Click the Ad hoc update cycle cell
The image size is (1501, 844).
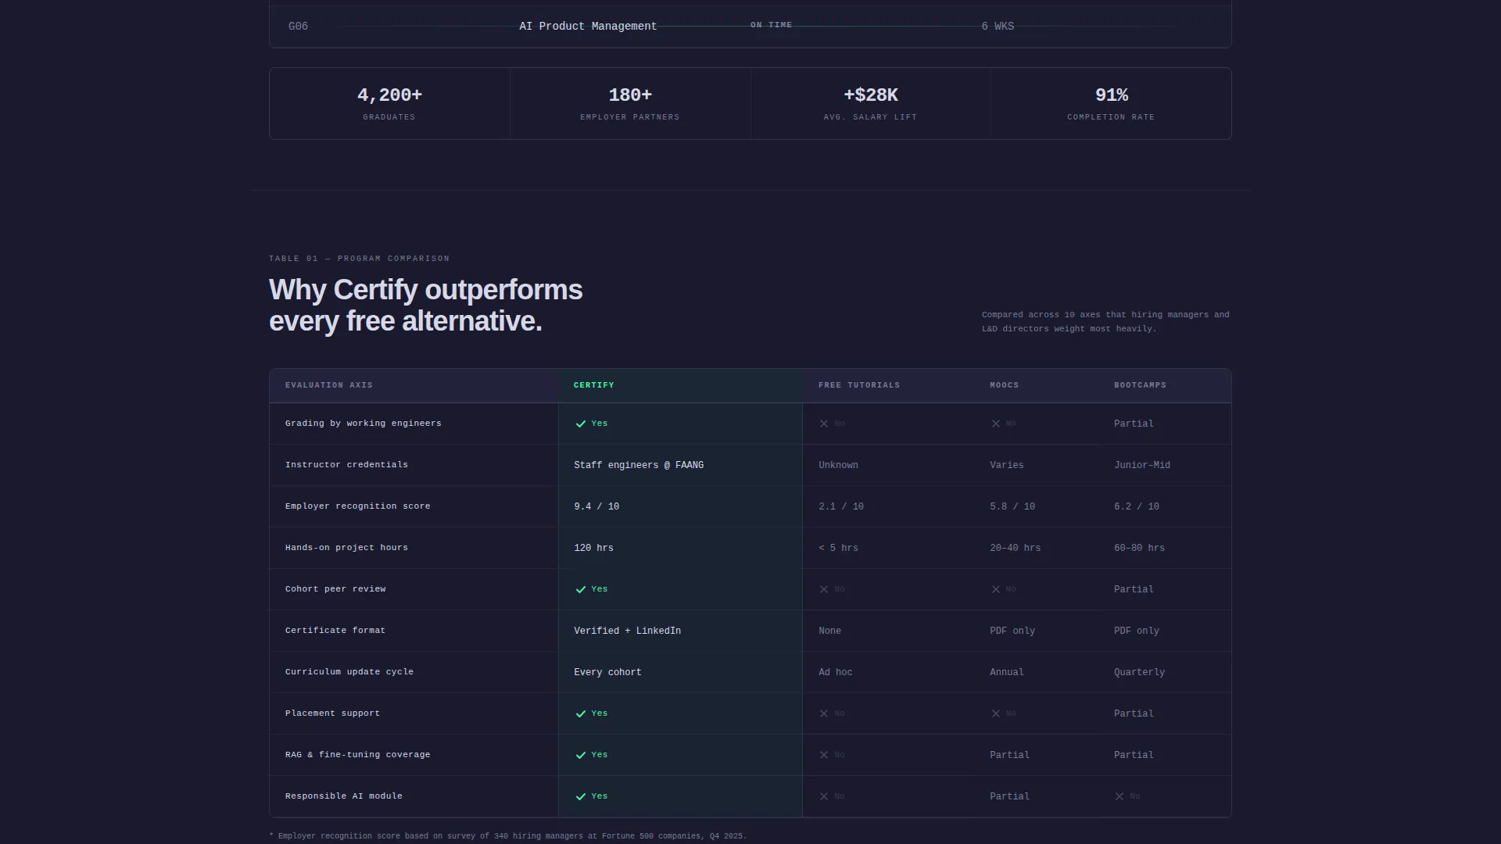tap(836, 672)
